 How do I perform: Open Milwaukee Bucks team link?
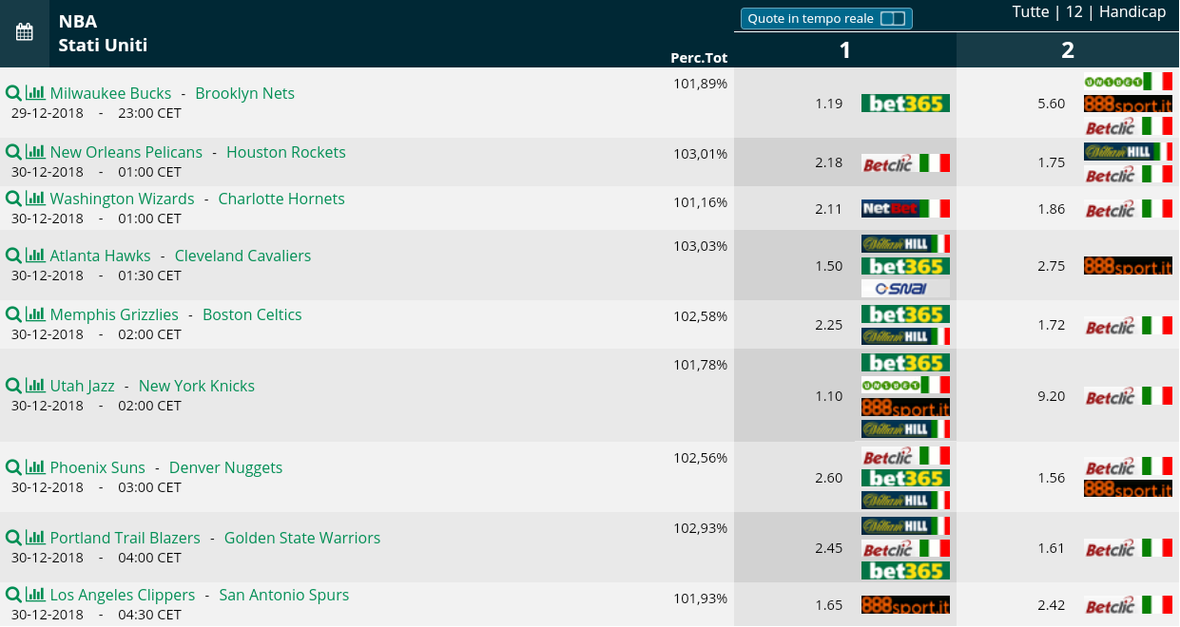(x=110, y=93)
